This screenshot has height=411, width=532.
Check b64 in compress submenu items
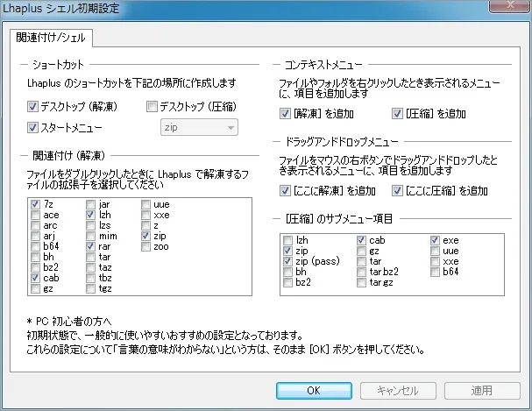pos(435,272)
